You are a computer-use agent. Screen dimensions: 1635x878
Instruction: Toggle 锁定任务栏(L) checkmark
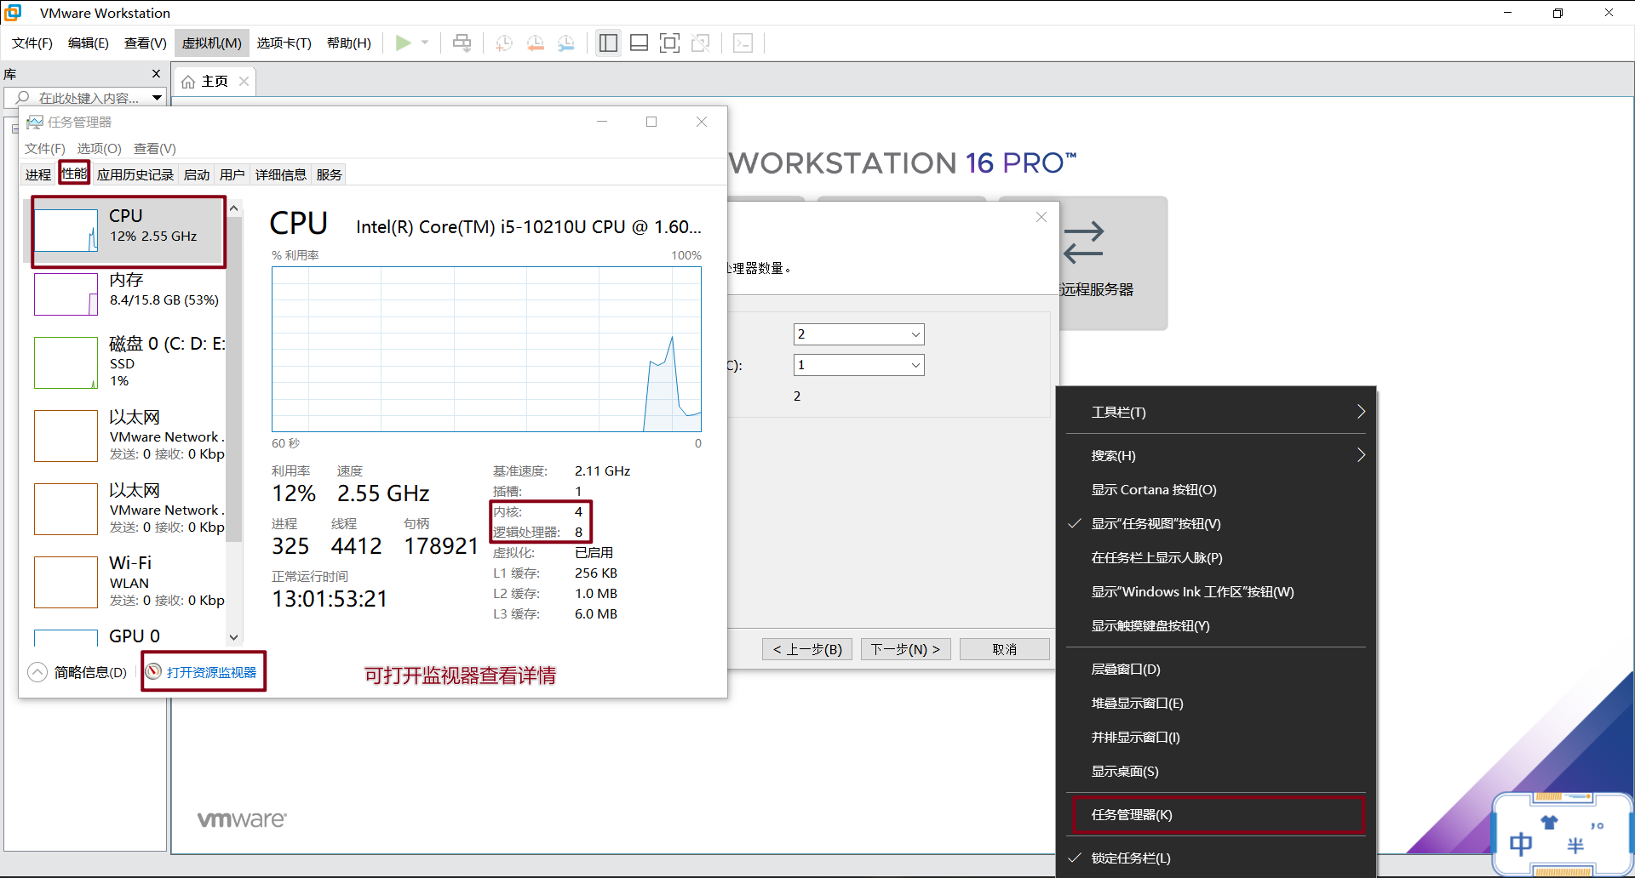coord(1216,858)
